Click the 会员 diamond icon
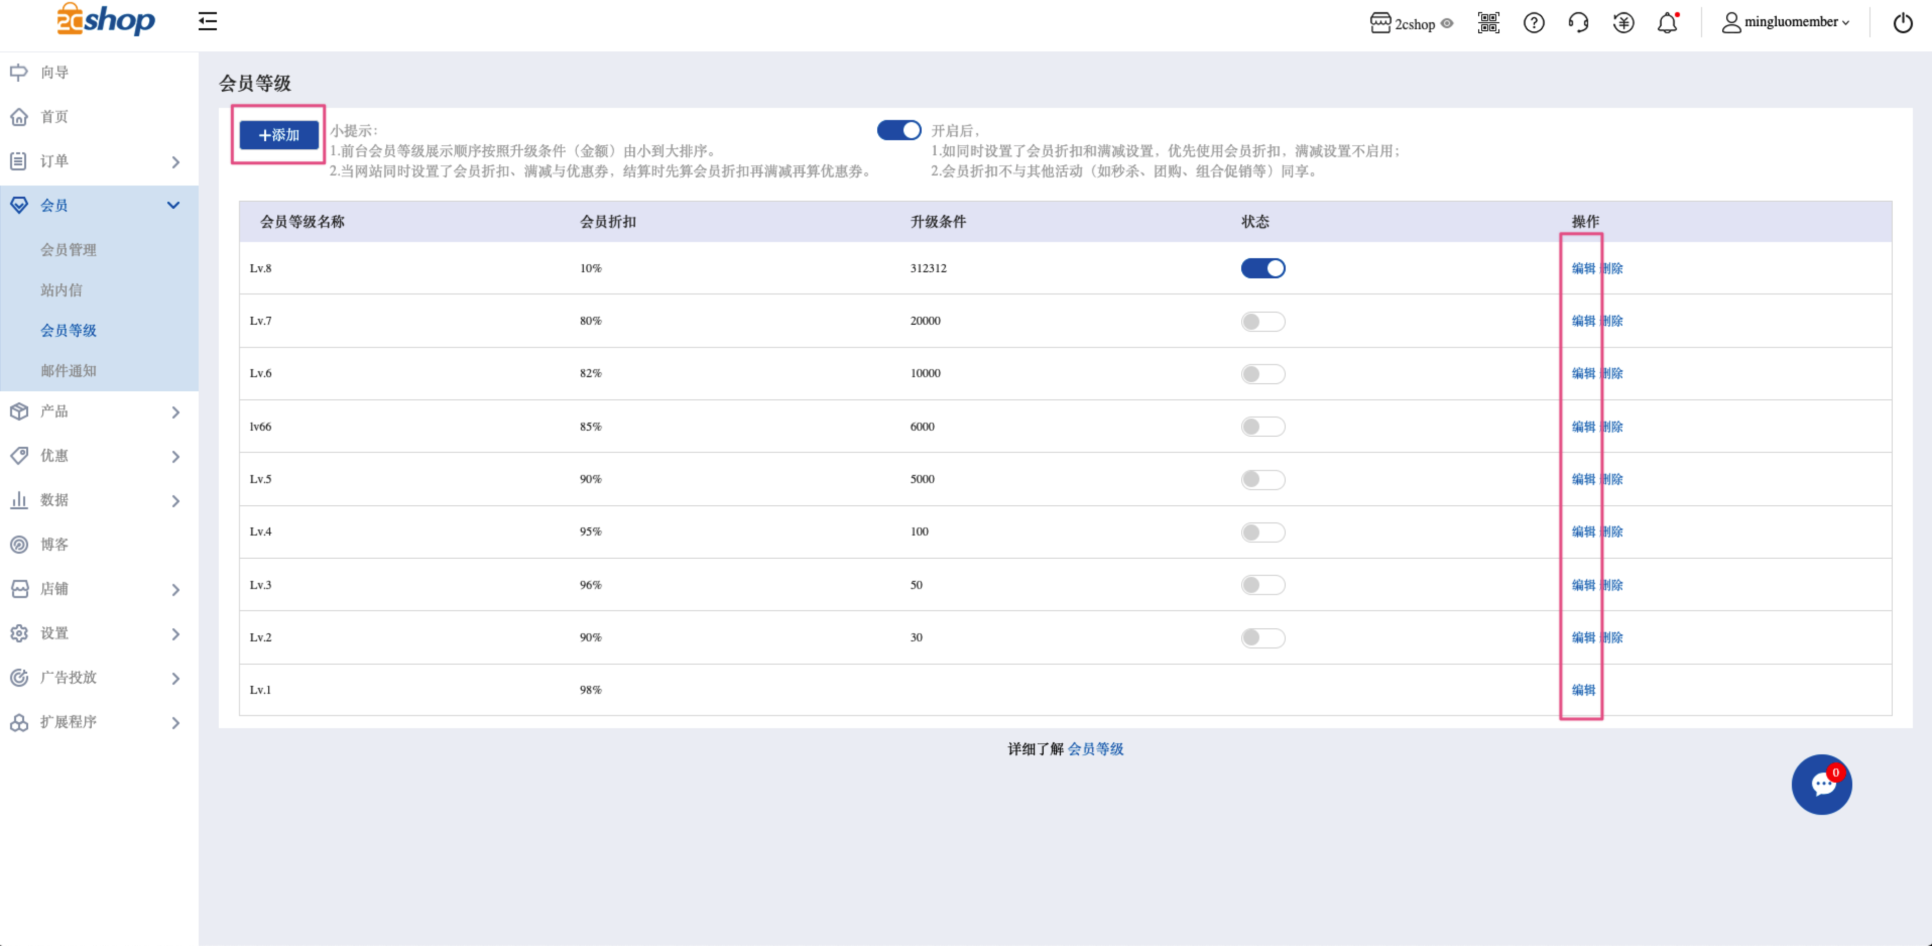The width and height of the screenshot is (1932, 946). click(x=19, y=206)
